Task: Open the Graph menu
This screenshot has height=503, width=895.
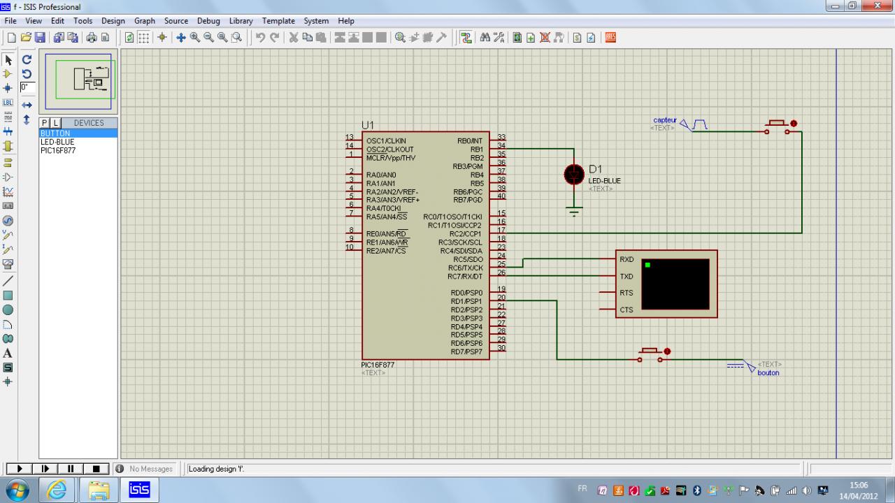Action: pos(145,21)
